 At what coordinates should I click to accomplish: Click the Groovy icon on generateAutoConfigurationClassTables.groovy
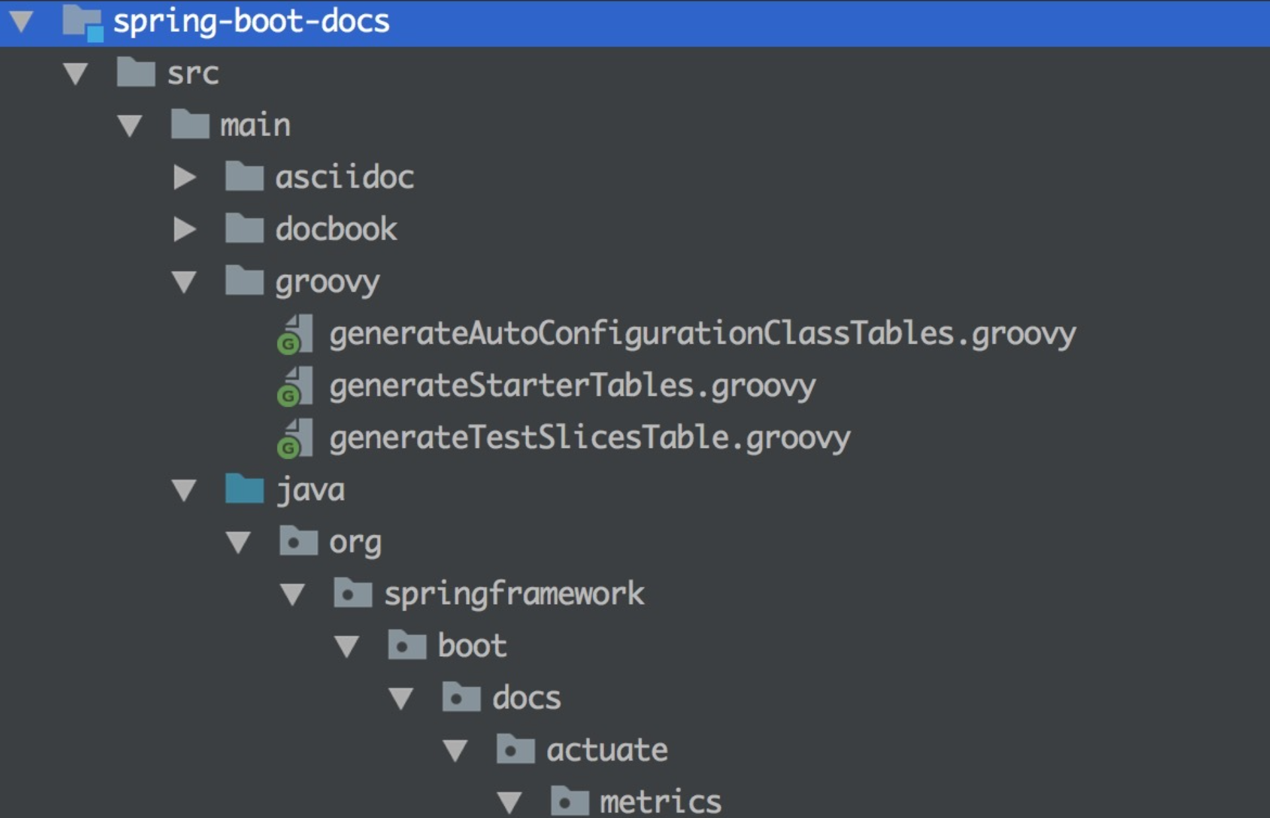(295, 334)
